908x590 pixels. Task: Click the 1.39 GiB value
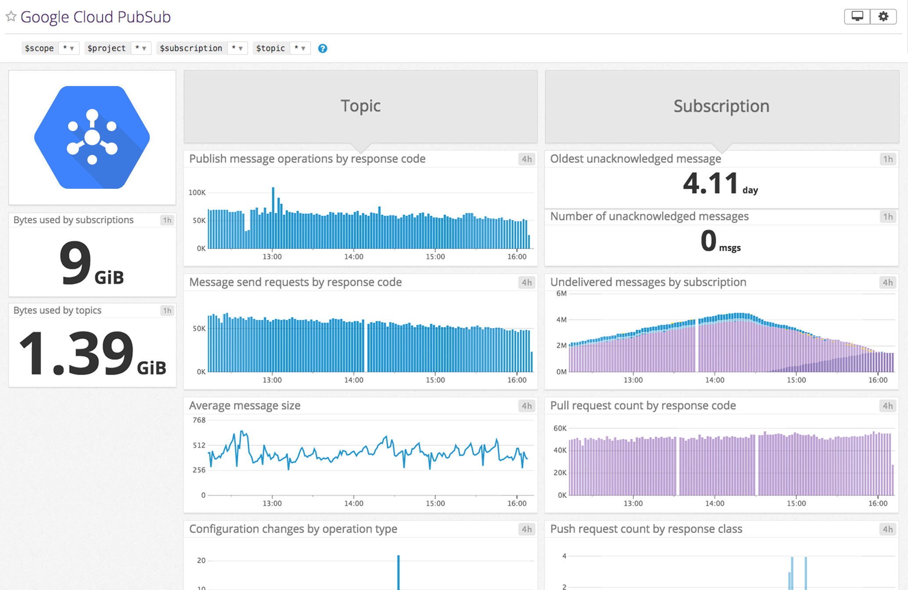pyautogui.click(x=93, y=353)
